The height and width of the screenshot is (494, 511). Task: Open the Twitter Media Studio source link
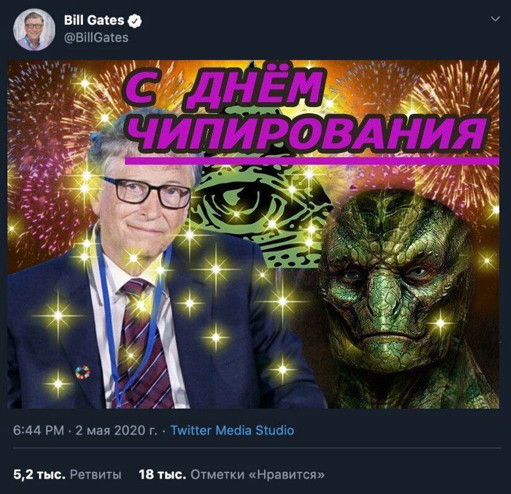(x=232, y=430)
